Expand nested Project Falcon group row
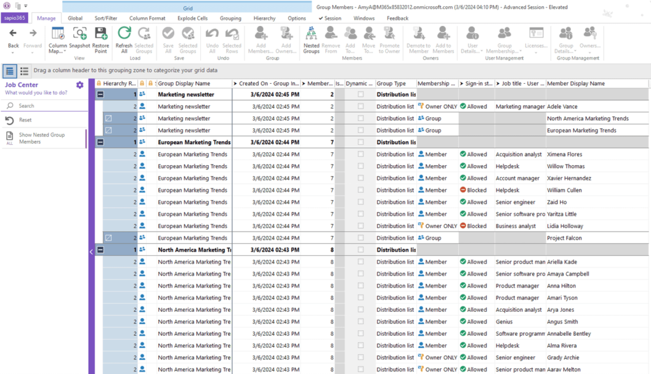The image size is (651, 374). click(x=108, y=237)
